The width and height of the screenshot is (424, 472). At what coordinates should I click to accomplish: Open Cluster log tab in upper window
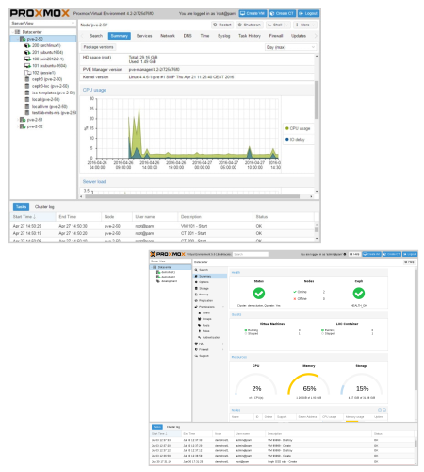[44, 207]
